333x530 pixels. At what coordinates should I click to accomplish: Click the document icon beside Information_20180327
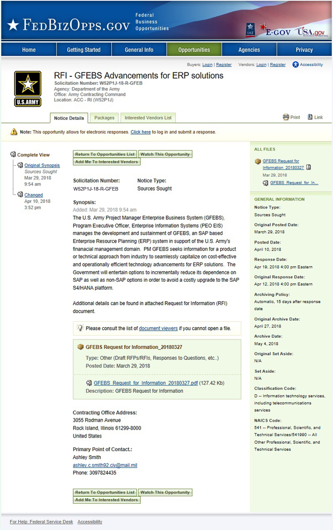tap(308, 167)
